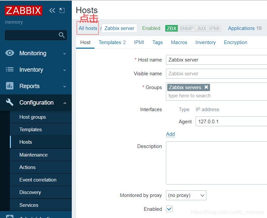Screen dimensions: 267x218
Task: Open the Services submenu item
Action: click(x=41, y=205)
